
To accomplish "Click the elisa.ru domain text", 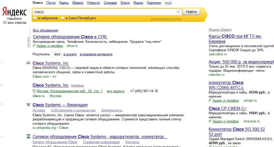I will click(x=72, y=46).
